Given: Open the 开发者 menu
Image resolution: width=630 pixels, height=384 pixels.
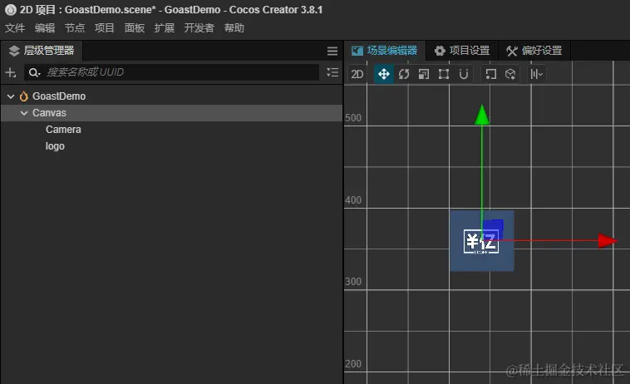Looking at the screenshot, I should tap(199, 27).
